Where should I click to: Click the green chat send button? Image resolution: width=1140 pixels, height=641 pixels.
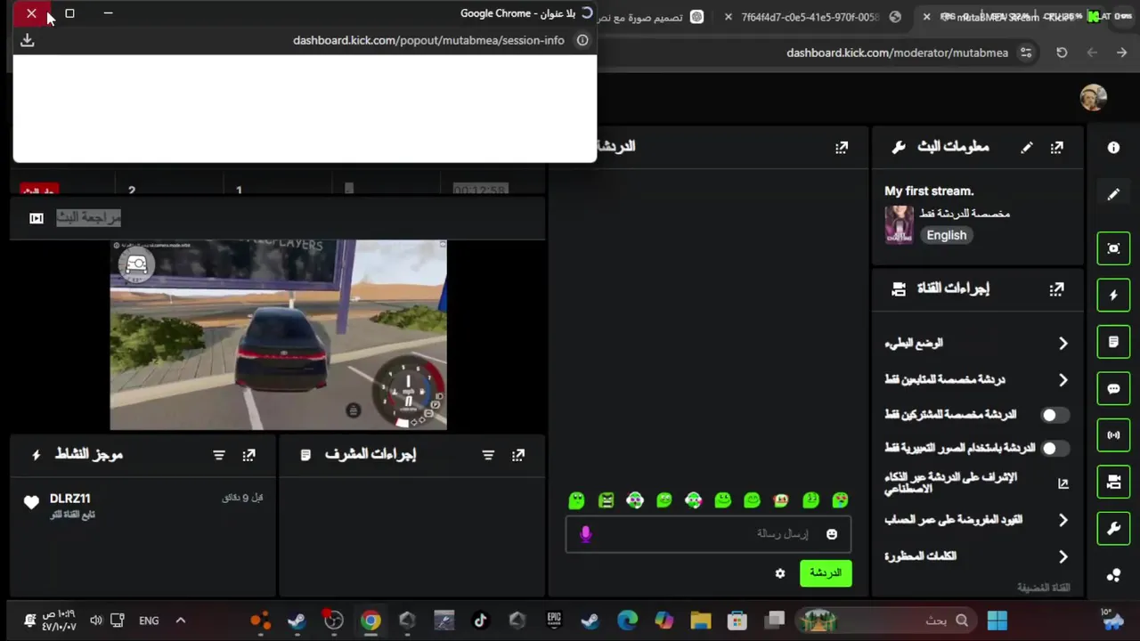[826, 573]
